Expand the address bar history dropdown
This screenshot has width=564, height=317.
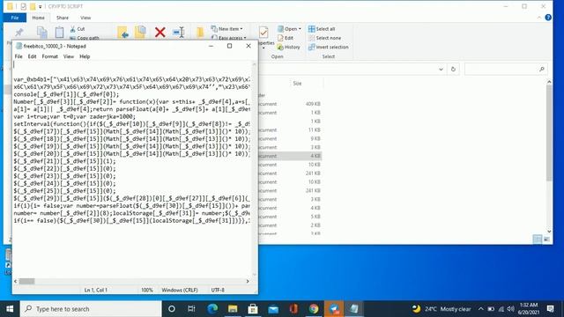click(x=441, y=69)
